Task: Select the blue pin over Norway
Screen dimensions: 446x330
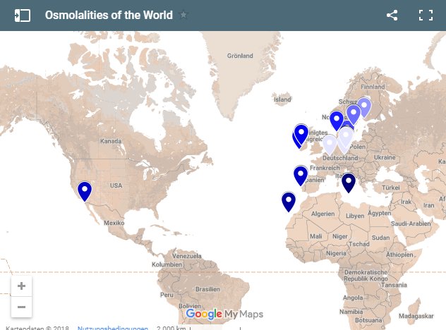Action: click(337, 121)
